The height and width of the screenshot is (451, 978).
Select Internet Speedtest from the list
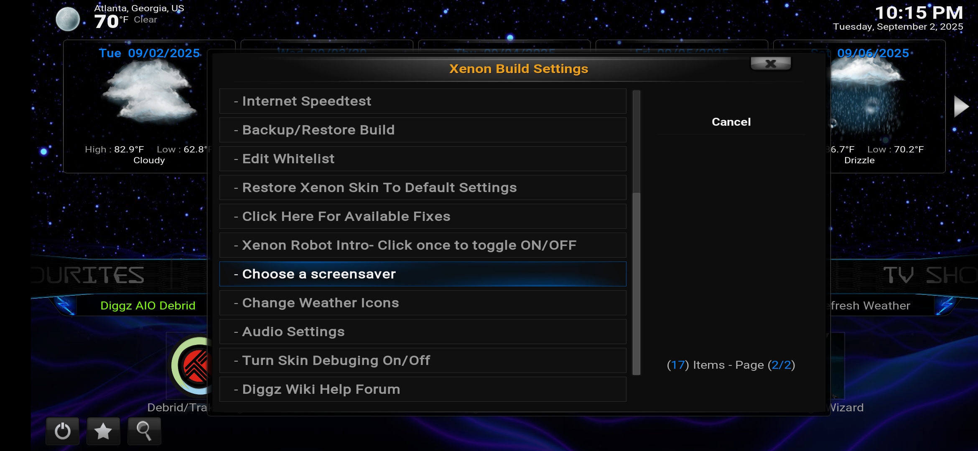pyautogui.click(x=423, y=101)
